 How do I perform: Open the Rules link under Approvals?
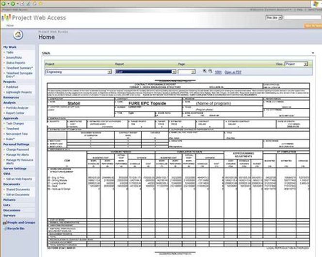(x=10, y=139)
